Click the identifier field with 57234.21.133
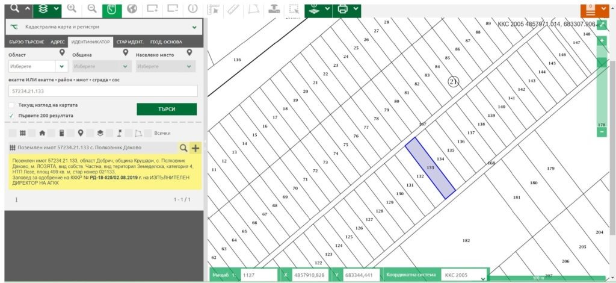Image resolution: width=616 pixels, height=283 pixels. coord(103,91)
